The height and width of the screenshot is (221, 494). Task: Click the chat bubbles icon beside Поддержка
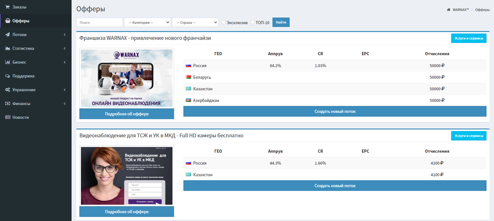coord(7,76)
